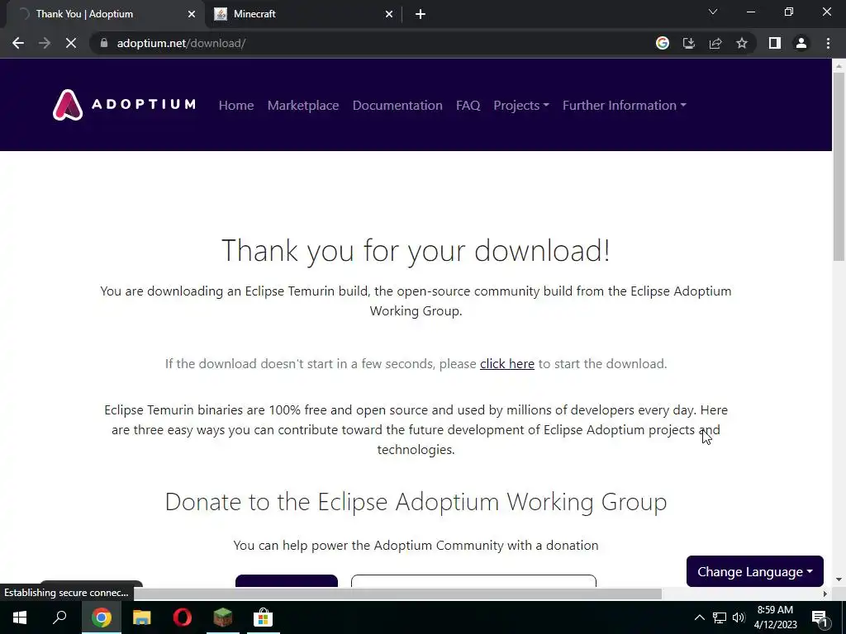Click the taskbar search magnifier
Viewport: 846px width, 634px height.
[59, 617]
